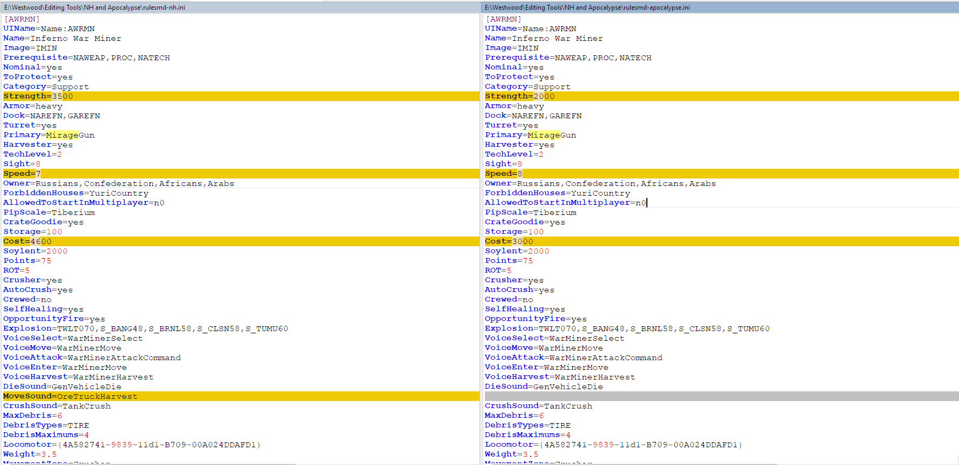This screenshot has height=465, width=959.
Task: Click Soylent=2000 line in right pane
Action: tap(517, 251)
